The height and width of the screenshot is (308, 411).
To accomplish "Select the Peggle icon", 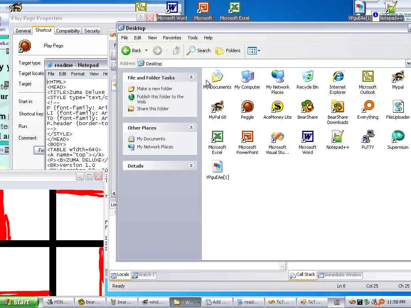I will 247,110.
